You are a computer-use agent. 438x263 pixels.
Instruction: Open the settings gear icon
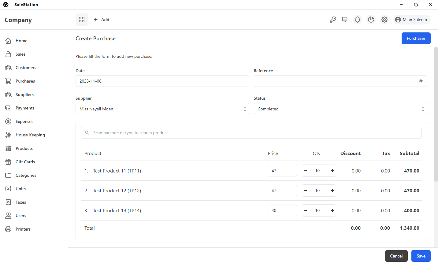tap(384, 19)
